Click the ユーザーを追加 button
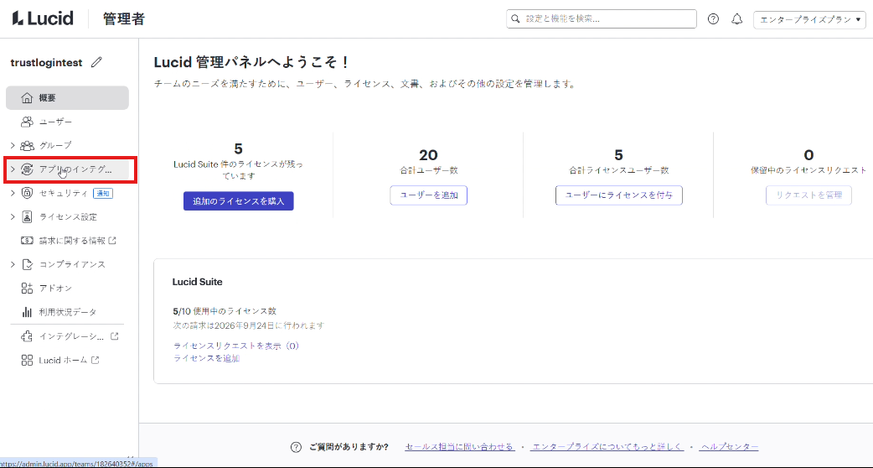 [428, 195]
